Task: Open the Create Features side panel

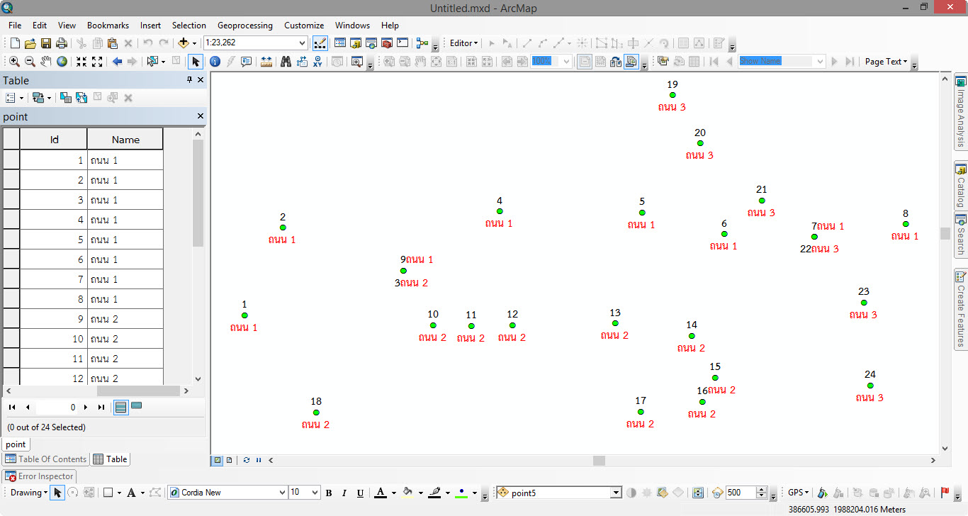Action: [x=961, y=308]
